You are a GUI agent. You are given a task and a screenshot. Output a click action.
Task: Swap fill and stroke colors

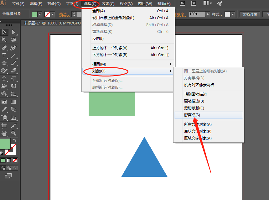tap(15, 140)
